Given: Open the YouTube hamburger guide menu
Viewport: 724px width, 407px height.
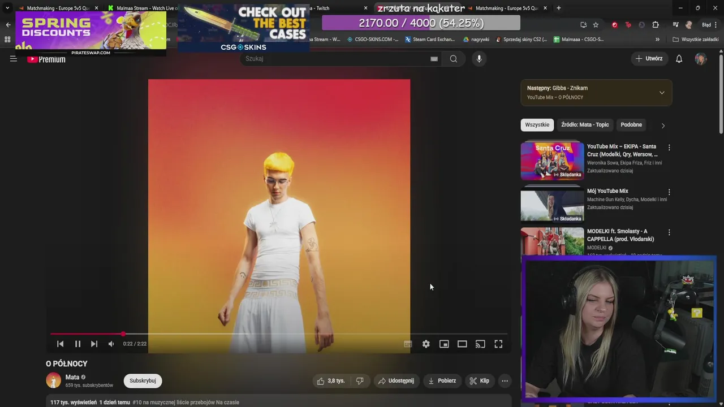Looking at the screenshot, I should point(14,59).
